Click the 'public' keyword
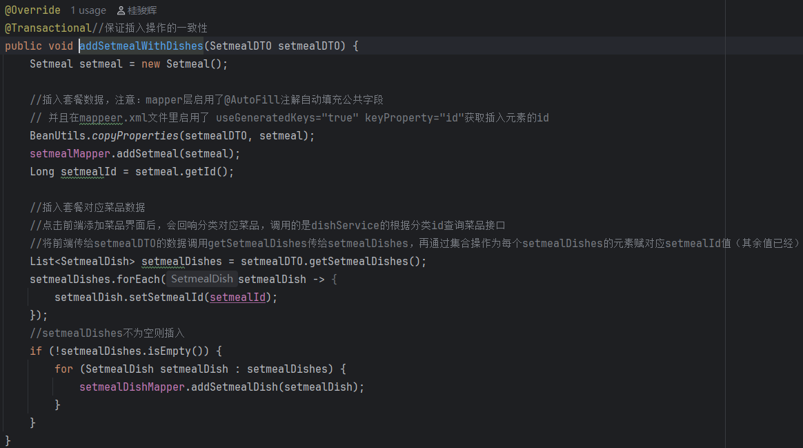The width and height of the screenshot is (803, 448). pyautogui.click(x=23, y=46)
